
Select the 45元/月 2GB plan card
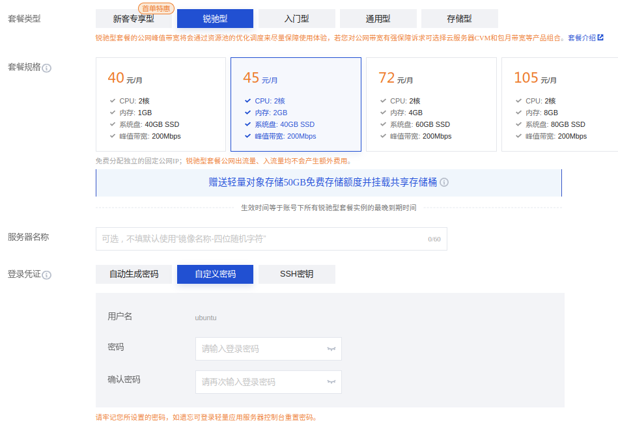pyautogui.click(x=296, y=104)
